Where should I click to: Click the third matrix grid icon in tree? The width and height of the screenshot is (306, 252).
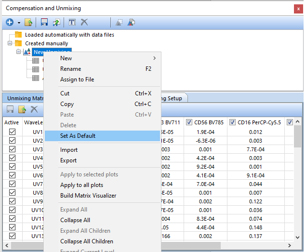coord(36,78)
